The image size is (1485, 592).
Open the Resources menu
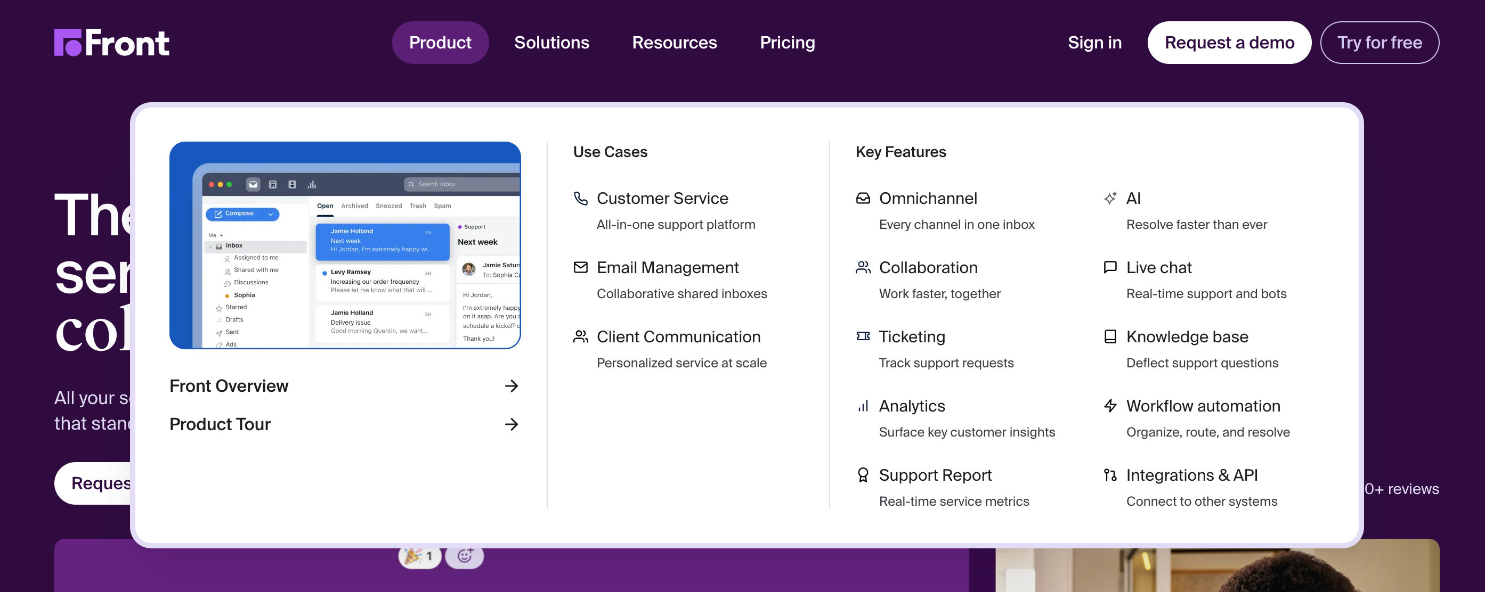pyautogui.click(x=674, y=43)
